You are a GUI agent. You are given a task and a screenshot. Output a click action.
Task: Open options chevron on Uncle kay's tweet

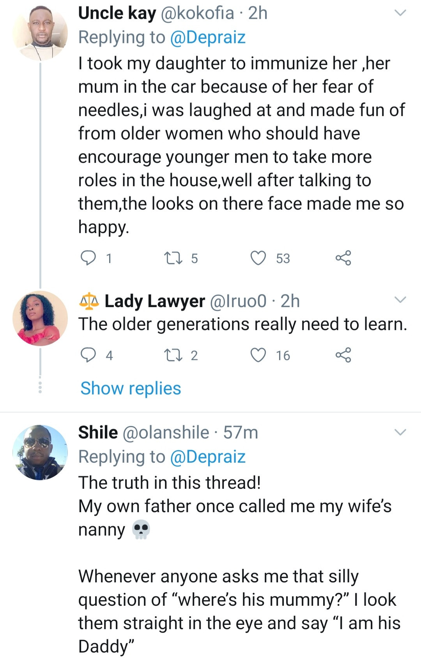point(400,13)
